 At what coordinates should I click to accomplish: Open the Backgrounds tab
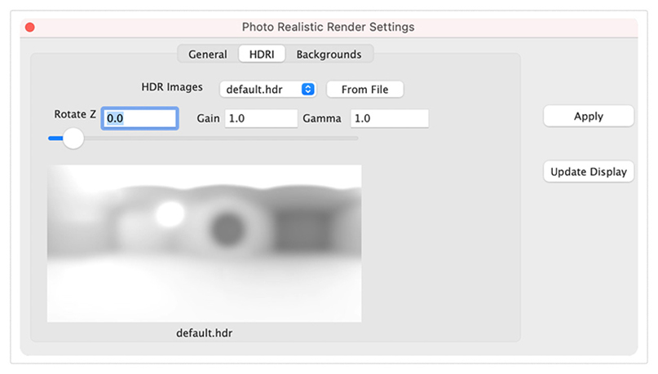click(x=329, y=54)
